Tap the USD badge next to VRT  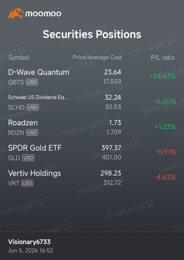pyautogui.click(x=27, y=183)
